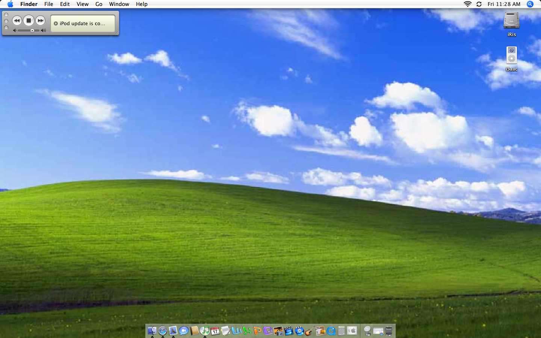Skip forward to the next track in iTunes
Image resolution: width=541 pixels, height=338 pixels.
41,20
